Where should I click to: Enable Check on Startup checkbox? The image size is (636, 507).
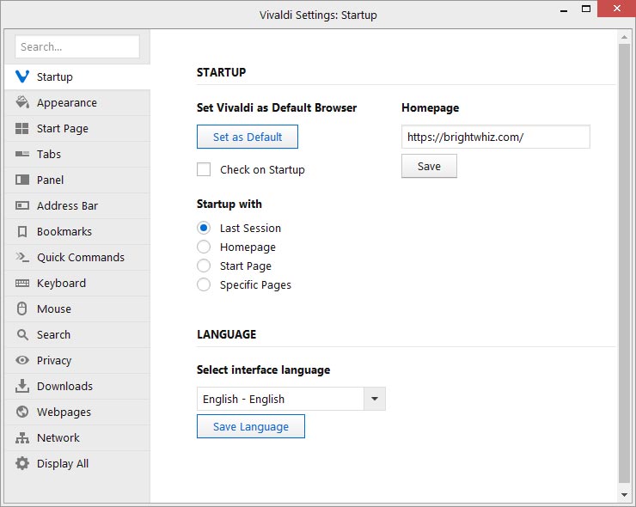tap(204, 169)
